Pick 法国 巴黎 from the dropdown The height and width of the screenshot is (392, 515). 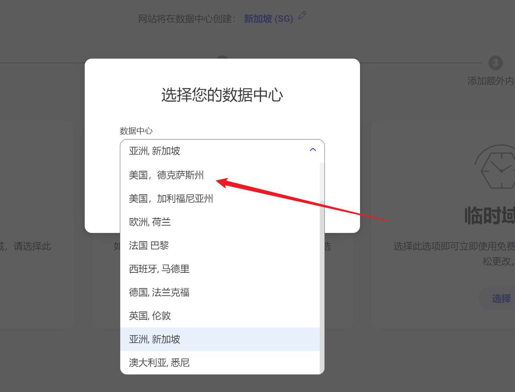point(149,245)
